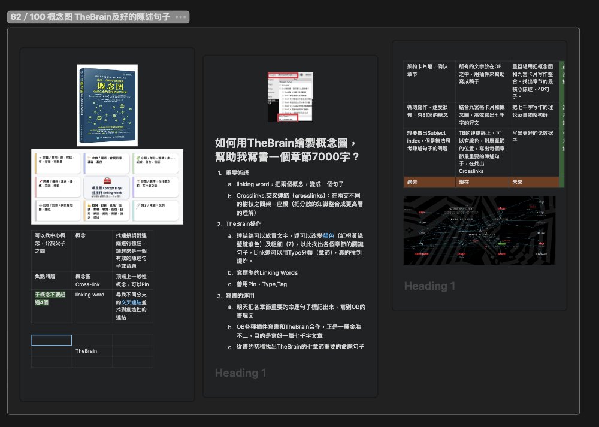Open the '交叉連結' link in the table
This screenshot has width=599, height=427.
[131, 302]
